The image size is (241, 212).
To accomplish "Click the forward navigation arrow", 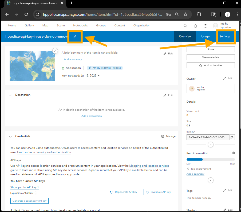I will click(x=17, y=14).
